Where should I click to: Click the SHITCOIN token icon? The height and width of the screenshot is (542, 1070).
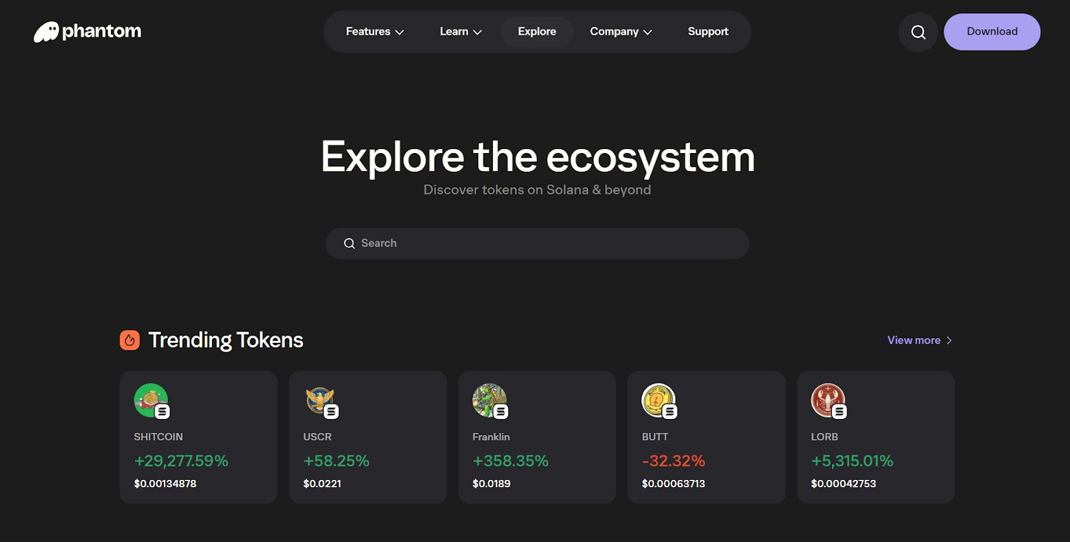(150, 400)
